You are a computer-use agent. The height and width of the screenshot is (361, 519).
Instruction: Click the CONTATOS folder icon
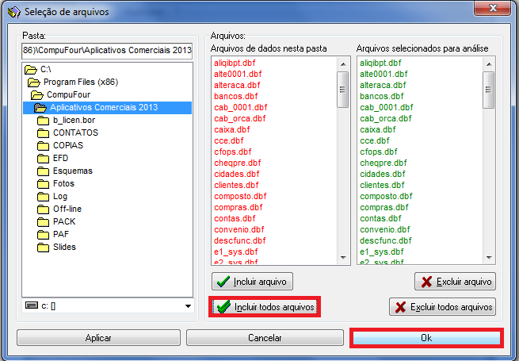(44, 132)
